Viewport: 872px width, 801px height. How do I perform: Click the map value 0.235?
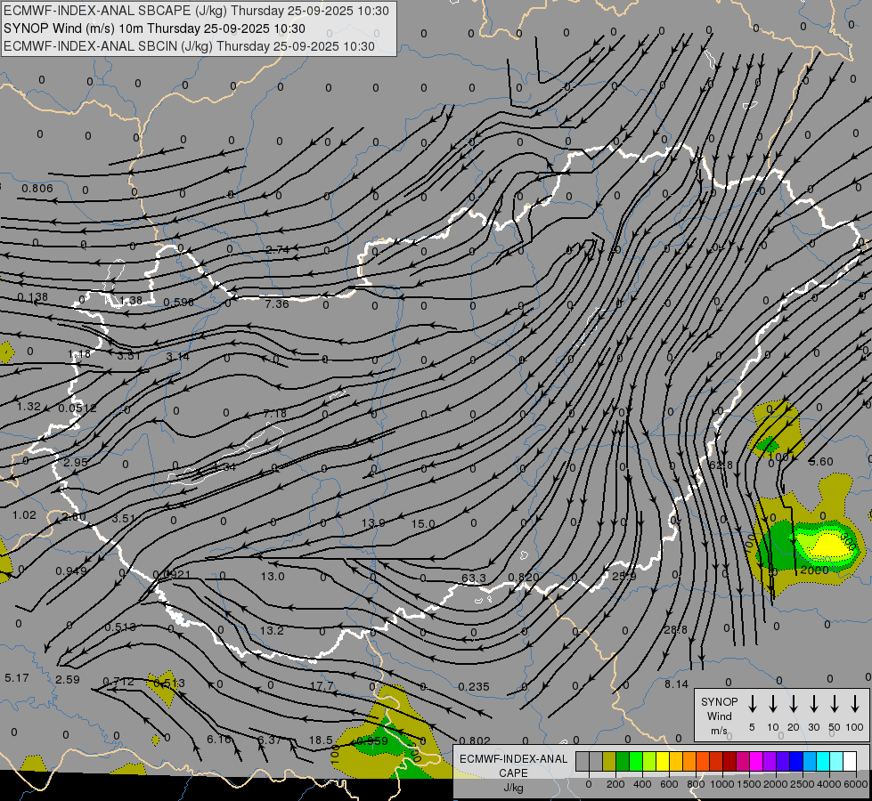point(474,687)
